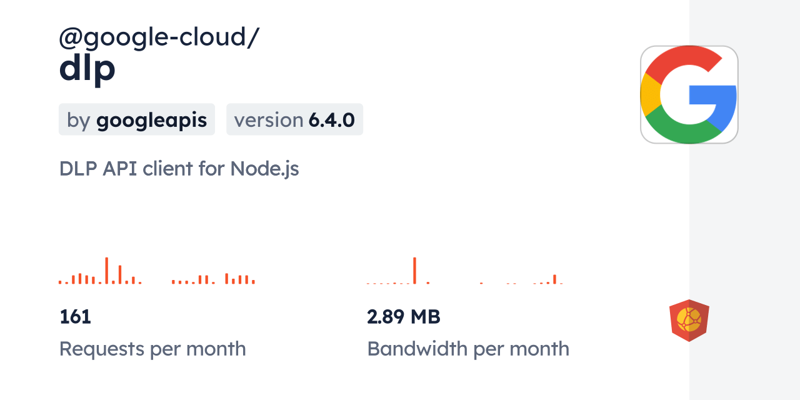
Task: Open the googleapis author badge
Action: [x=137, y=120]
